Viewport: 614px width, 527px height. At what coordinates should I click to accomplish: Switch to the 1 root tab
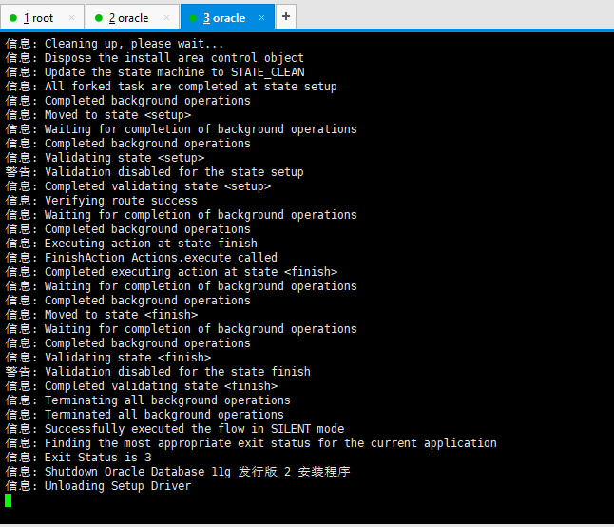(x=42, y=17)
